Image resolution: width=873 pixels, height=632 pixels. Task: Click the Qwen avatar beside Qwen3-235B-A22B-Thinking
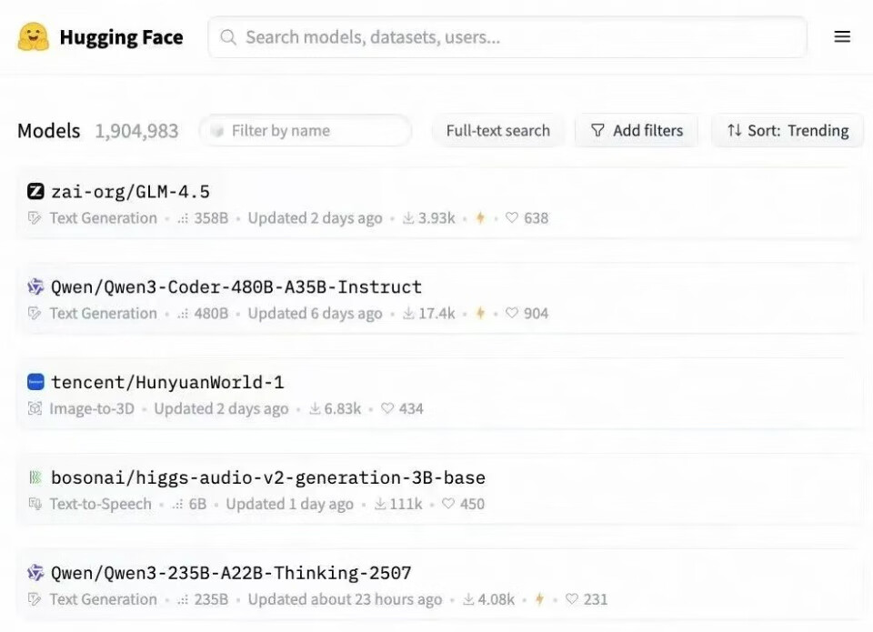[35, 574]
